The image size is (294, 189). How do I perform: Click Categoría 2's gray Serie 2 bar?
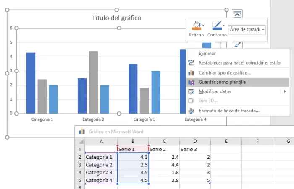point(93,82)
